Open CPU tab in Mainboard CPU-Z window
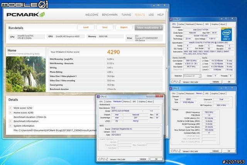 [101, 102]
